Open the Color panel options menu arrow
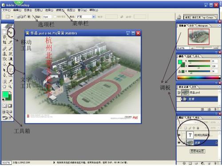This screenshot has height=166, width=222. [219, 56]
